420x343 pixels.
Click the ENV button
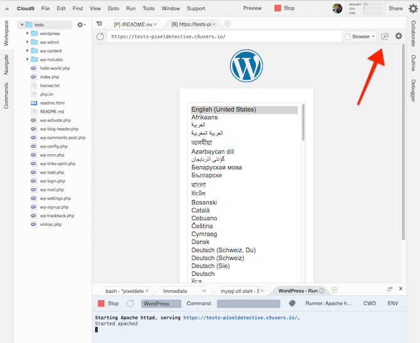(392, 303)
